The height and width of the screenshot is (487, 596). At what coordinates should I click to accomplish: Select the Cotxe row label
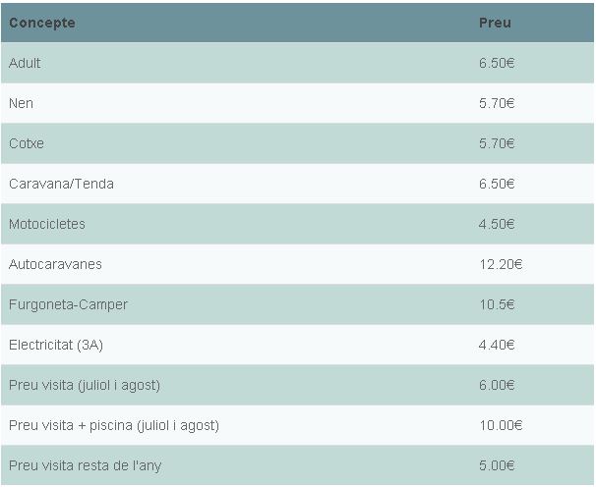pos(27,143)
